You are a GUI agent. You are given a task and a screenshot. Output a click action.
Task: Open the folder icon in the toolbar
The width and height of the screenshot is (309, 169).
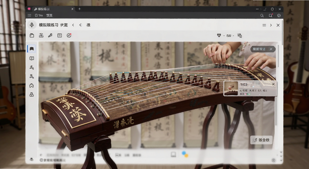click(32, 35)
